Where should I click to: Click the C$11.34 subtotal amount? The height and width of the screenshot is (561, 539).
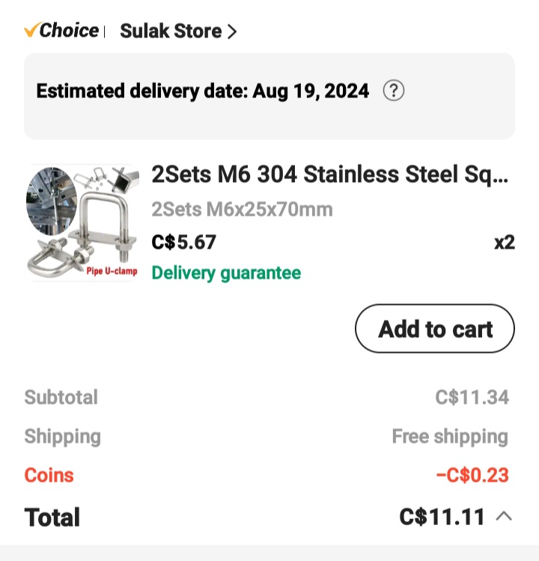click(472, 397)
